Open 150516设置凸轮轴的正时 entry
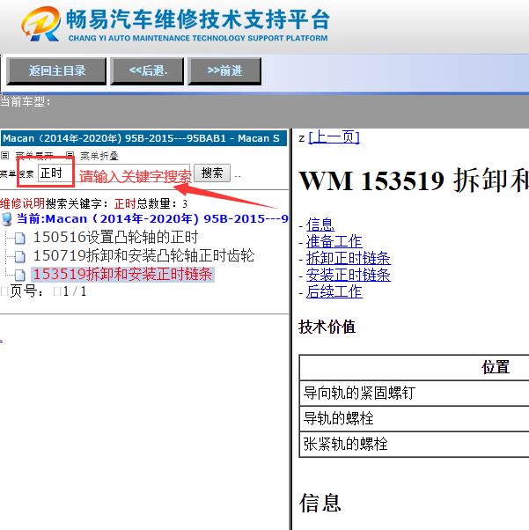This screenshot has height=530, width=529. click(115, 238)
